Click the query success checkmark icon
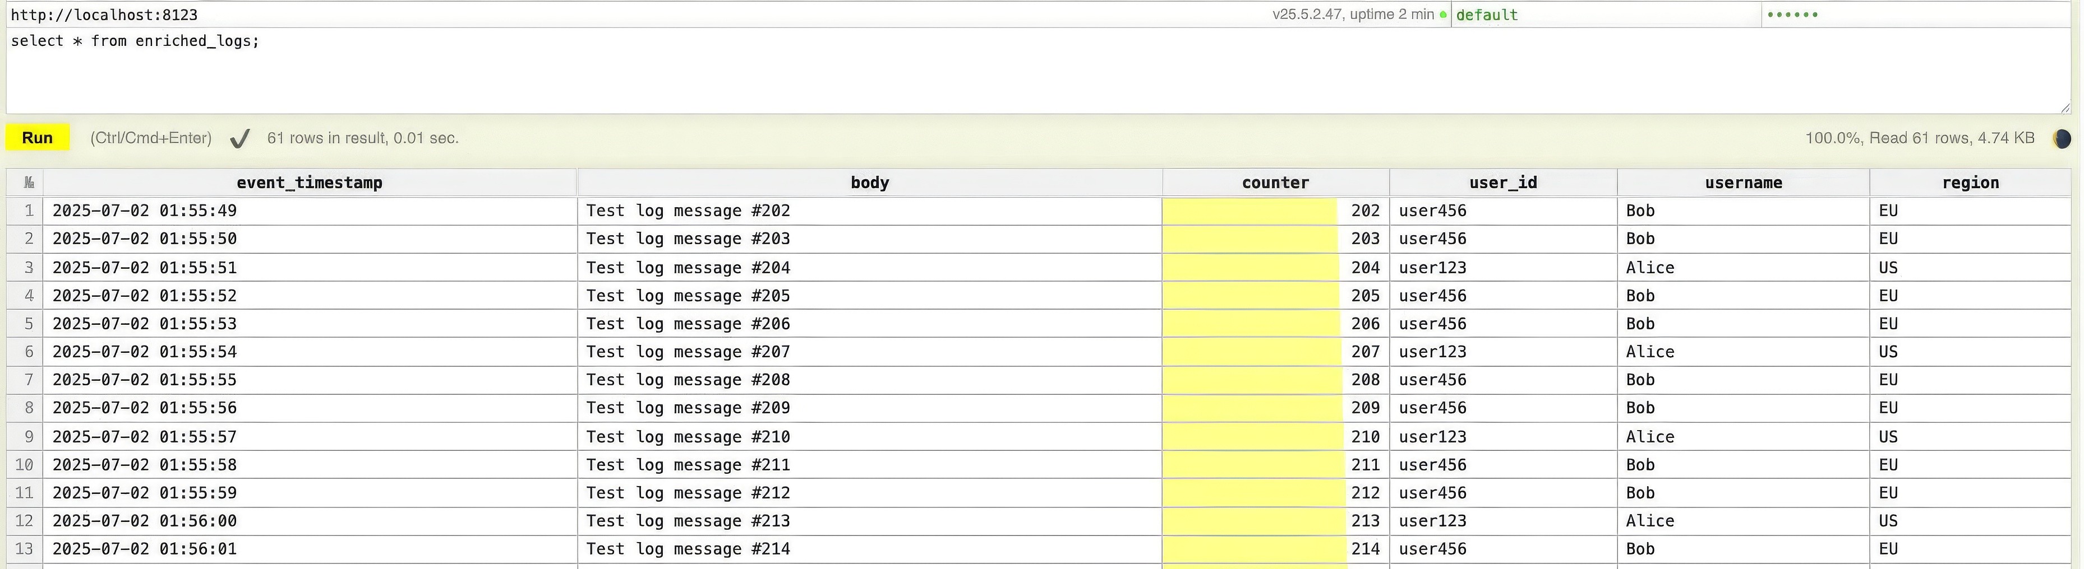The height and width of the screenshot is (569, 2084). click(x=239, y=139)
